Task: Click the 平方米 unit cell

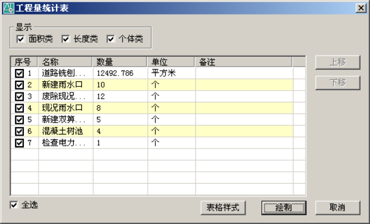Action: coord(171,73)
